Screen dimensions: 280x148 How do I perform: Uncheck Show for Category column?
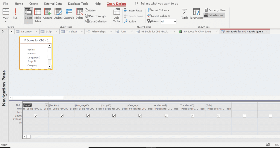coord(140,116)
